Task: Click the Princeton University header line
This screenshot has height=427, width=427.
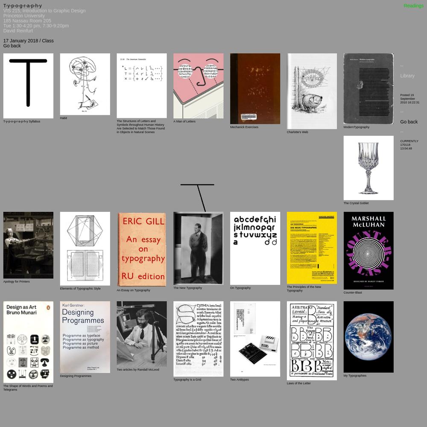Action: [x=24, y=16]
